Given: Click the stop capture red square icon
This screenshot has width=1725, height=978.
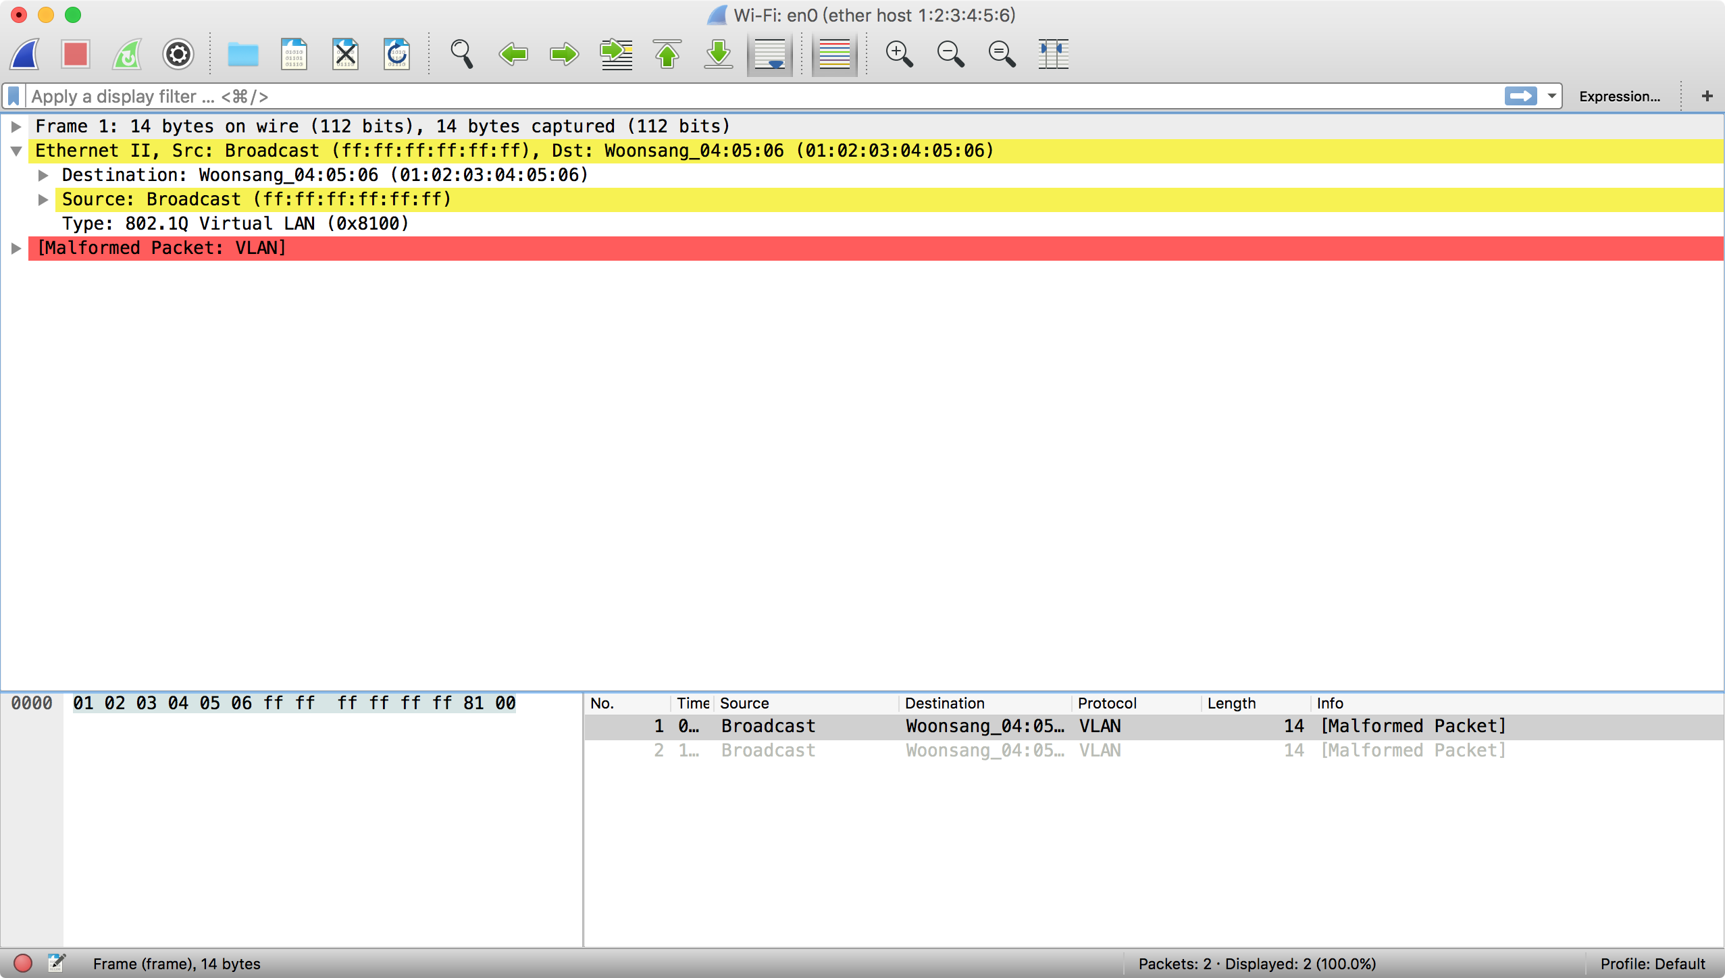Looking at the screenshot, I should tap(75, 54).
